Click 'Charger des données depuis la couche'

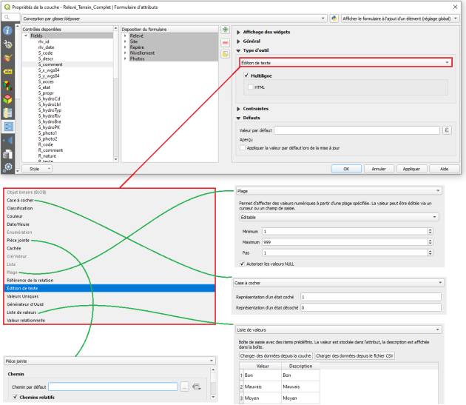click(275, 355)
